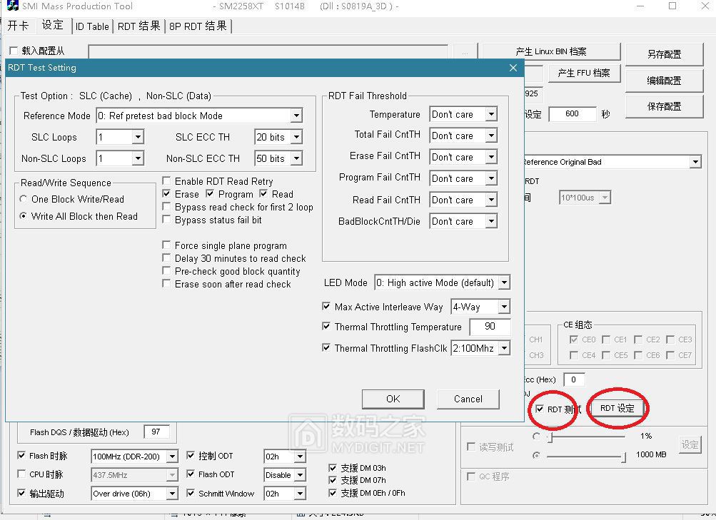Open the Non-SLC Loops dropdown

click(x=138, y=158)
